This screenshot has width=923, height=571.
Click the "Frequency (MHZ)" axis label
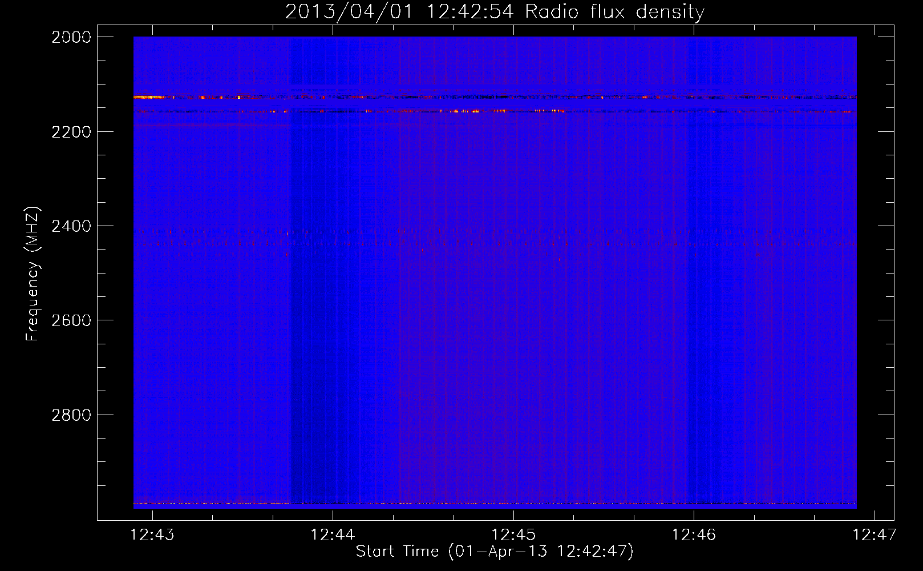click(x=33, y=274)
